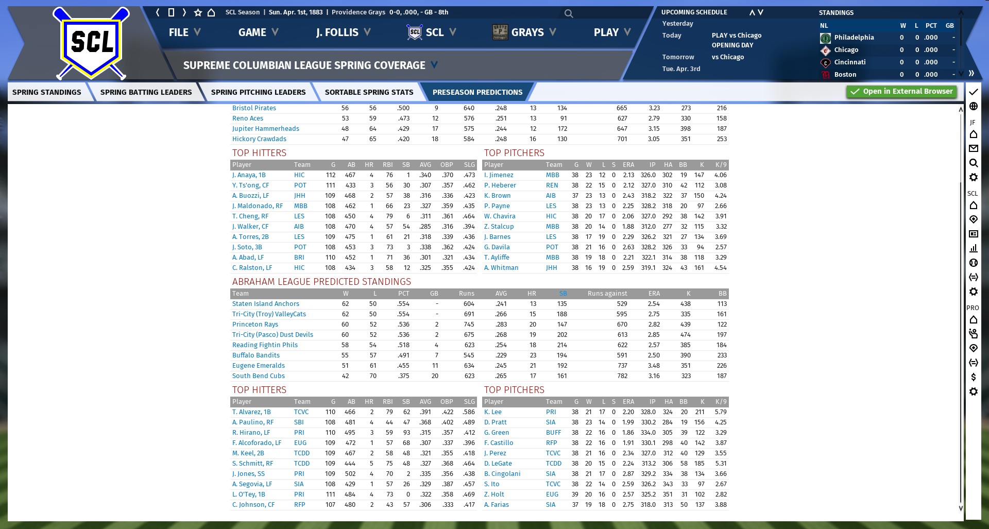Open the FILE menu dropdown
Viewport: 989px width, 529px height.
click(x=184, y=32)
